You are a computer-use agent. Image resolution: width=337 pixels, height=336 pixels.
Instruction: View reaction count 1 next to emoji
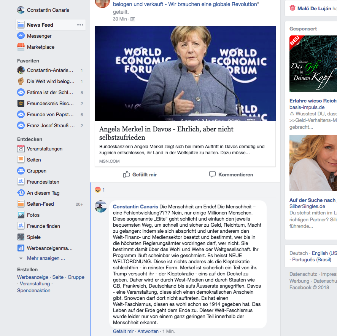(103, 190)
